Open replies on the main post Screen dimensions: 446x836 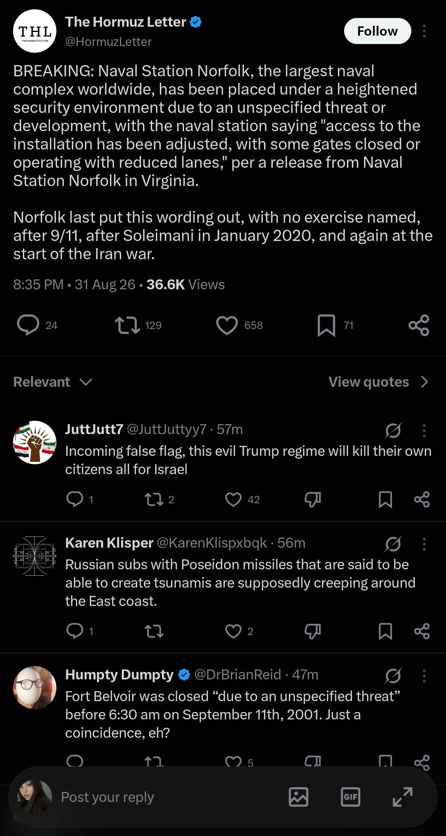point(28,325)
